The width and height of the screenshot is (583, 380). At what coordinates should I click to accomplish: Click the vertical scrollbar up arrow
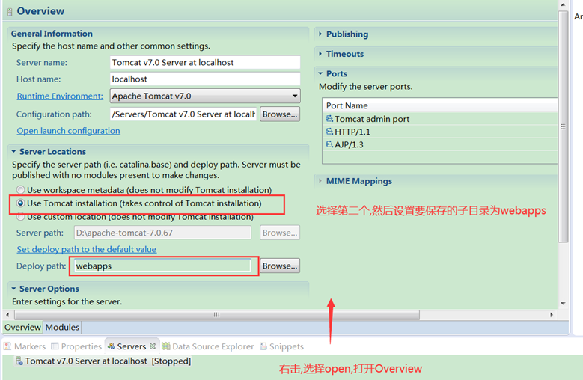click(563, 4)
